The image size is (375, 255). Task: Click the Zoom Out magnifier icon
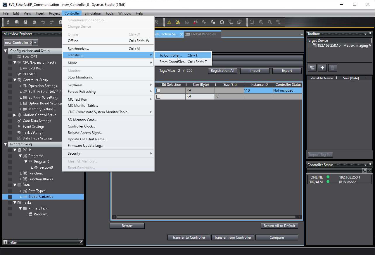[x=270, y=22]
